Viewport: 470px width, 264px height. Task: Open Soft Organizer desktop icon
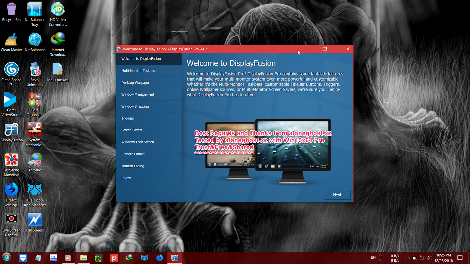coord(35,104)
